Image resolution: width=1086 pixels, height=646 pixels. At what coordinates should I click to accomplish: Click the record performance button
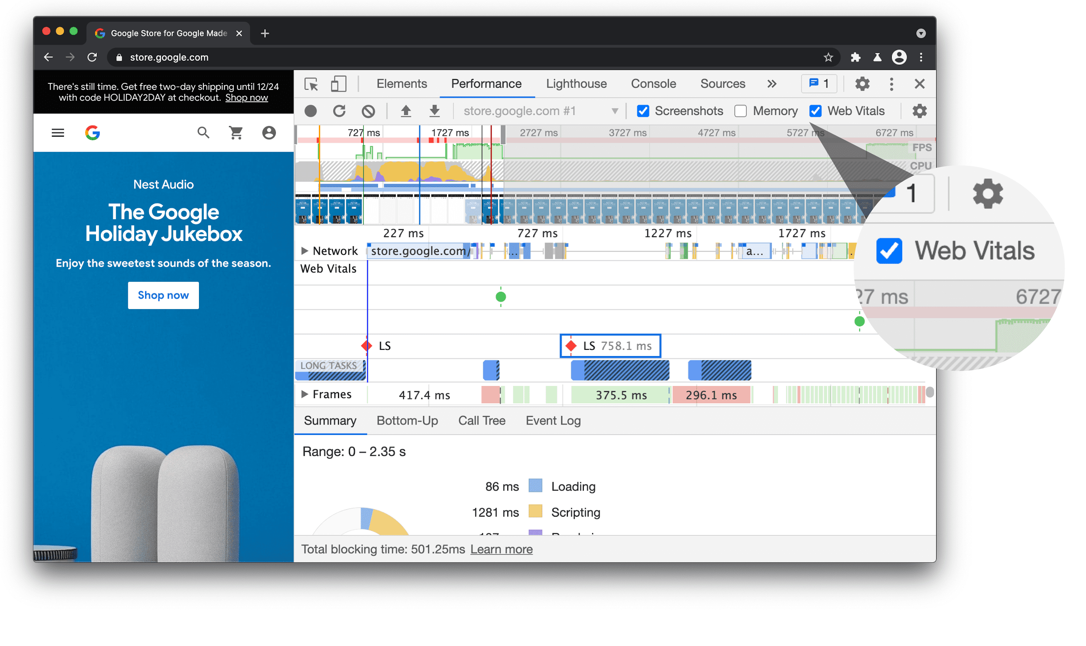click(x=311, y=111)
